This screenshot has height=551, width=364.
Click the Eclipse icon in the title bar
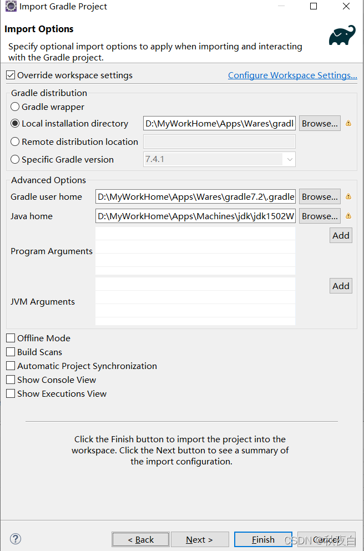point(11,6)
